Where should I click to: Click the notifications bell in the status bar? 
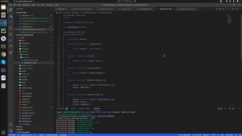pyautogui.click(x=240, y=135)
